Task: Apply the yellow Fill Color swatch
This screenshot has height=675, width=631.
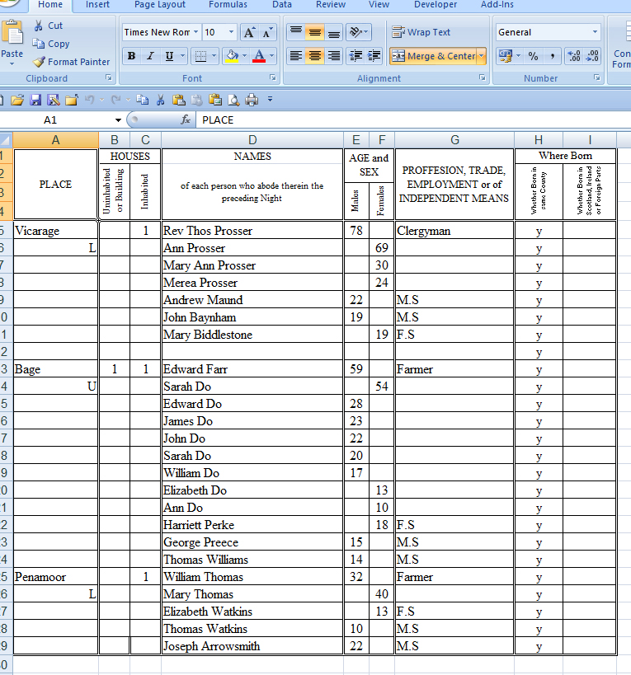Action: pyautogui.click(x=232, y=56)
